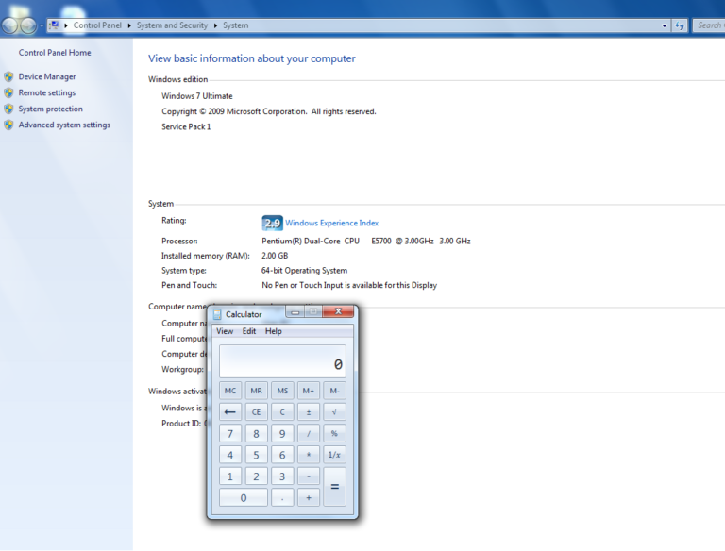Screen dimensions: 725x551
Task: Click the Search box in the Control Panel window
Action: tap(709, 25)
